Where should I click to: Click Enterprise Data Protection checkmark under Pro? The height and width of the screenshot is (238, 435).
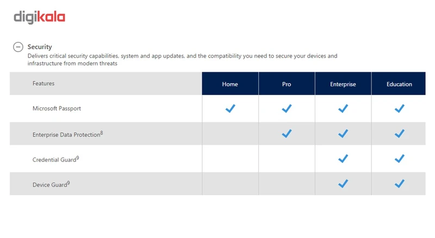(x=287, y=134)
